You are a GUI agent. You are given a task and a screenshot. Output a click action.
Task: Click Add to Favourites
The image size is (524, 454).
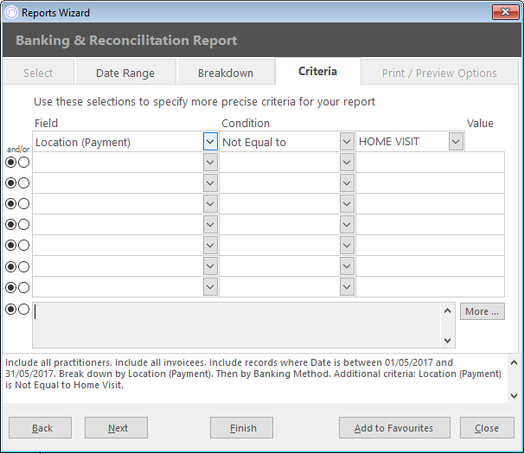click(x=394, y=427)
